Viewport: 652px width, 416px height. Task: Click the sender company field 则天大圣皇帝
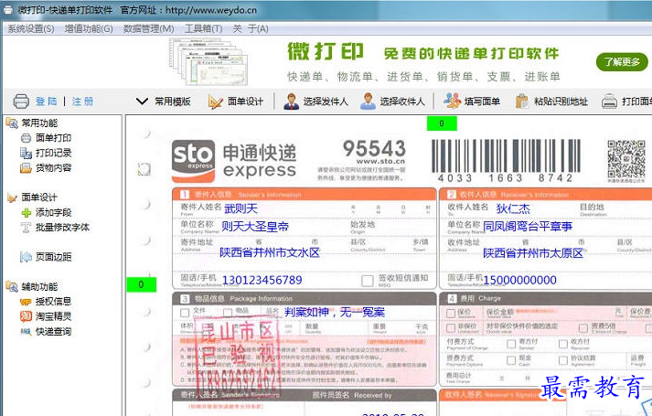[255, 227]
